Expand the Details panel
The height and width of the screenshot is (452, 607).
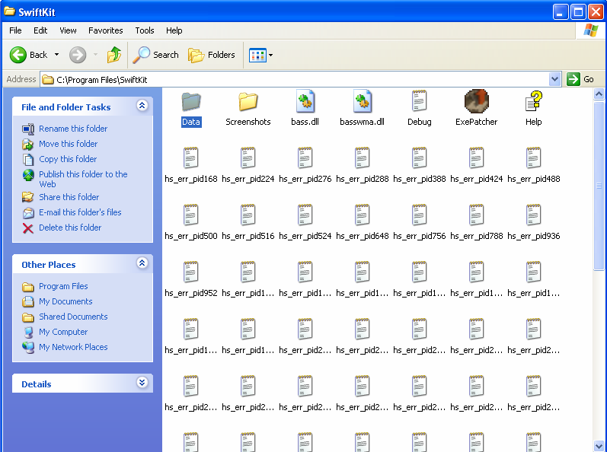click(142, 384)
